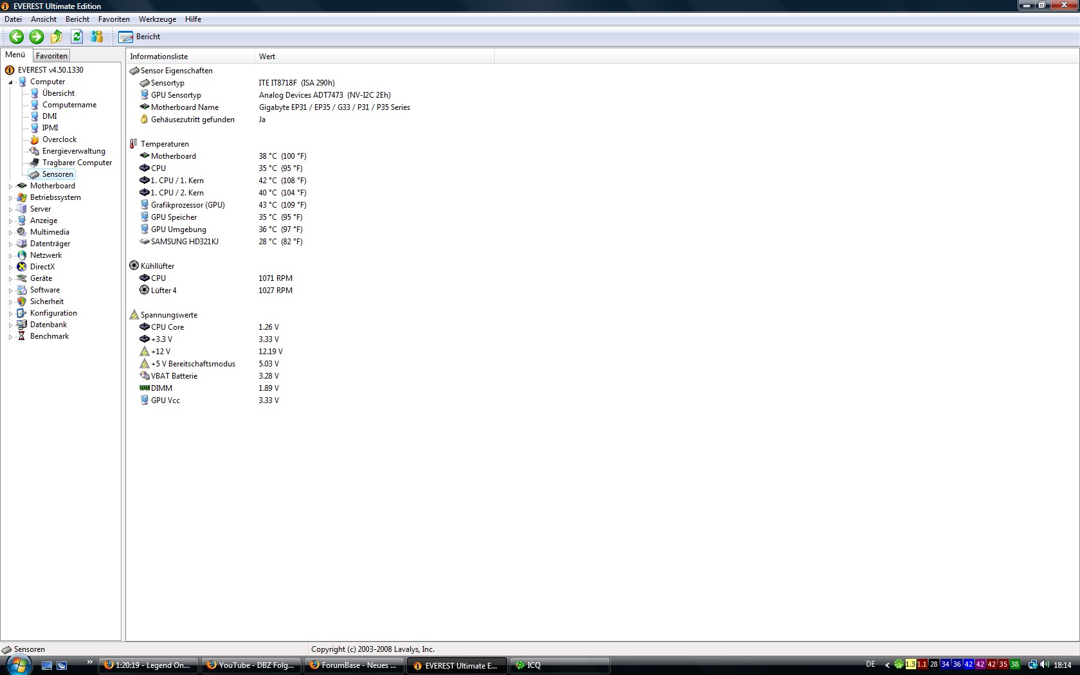Click the Kühllüfter fan icon
The image size is (1080, 675).
pyautogui.click(x=134, y=265)
